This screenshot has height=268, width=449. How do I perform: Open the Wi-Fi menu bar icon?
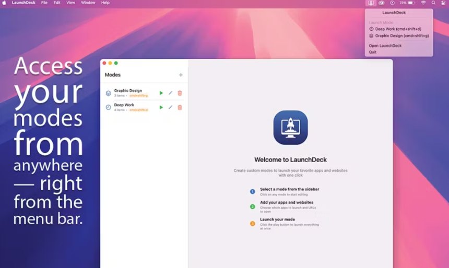click(423, 3)
